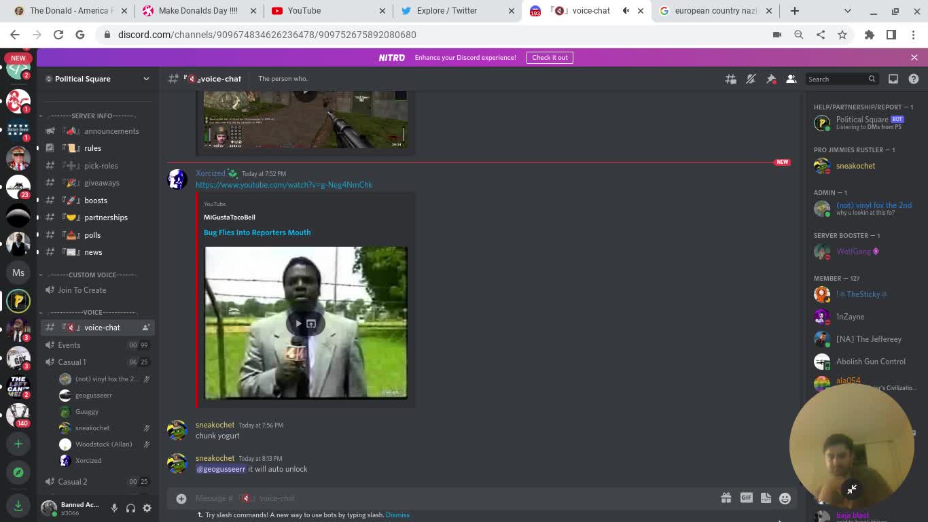
Task: Open a new browser tab
Action: tap(794, 11)
